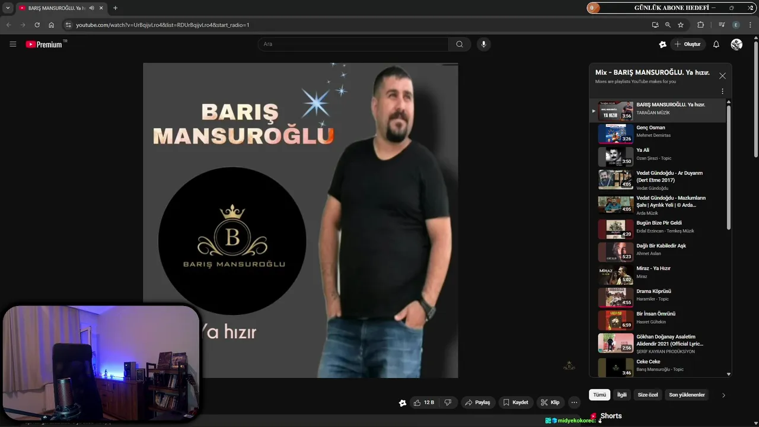This screenshot has width=759, height=427.
Task: Open the browser home page button
Action: click(x=52, y=25)
